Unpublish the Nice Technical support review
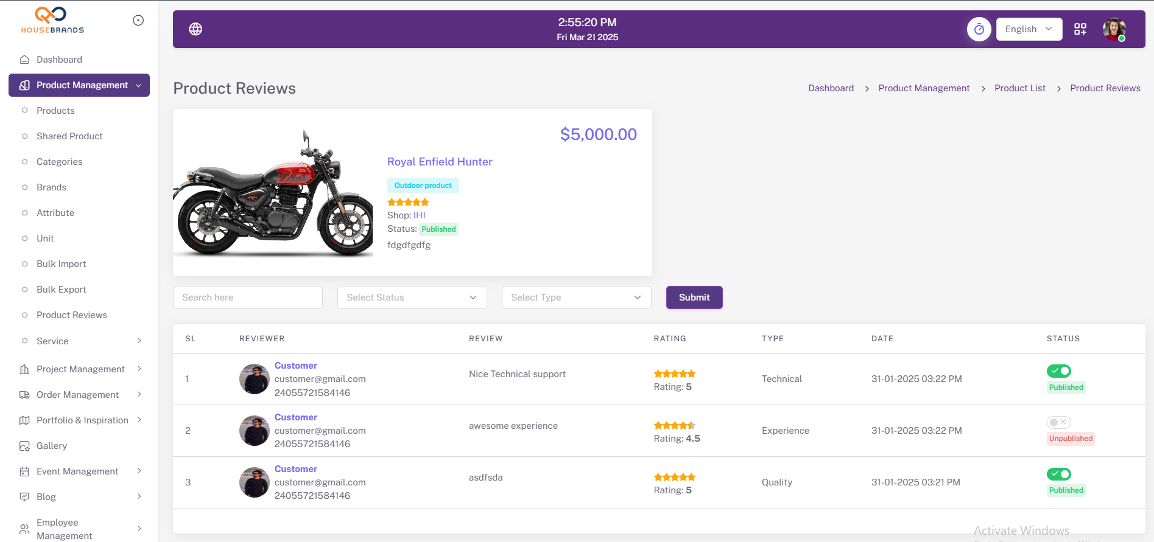The height and width of the screenshot is (542, 1154). pos(1058,371)
